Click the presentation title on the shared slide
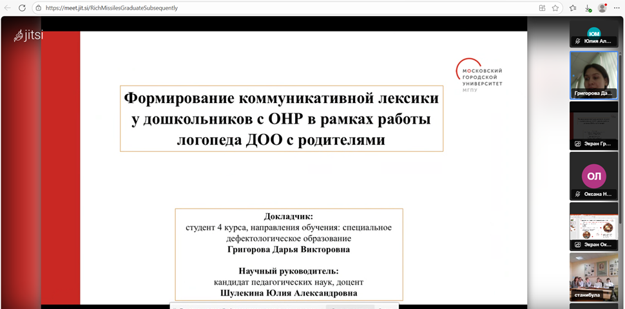The image size is (625, 309). click(281, 119)
